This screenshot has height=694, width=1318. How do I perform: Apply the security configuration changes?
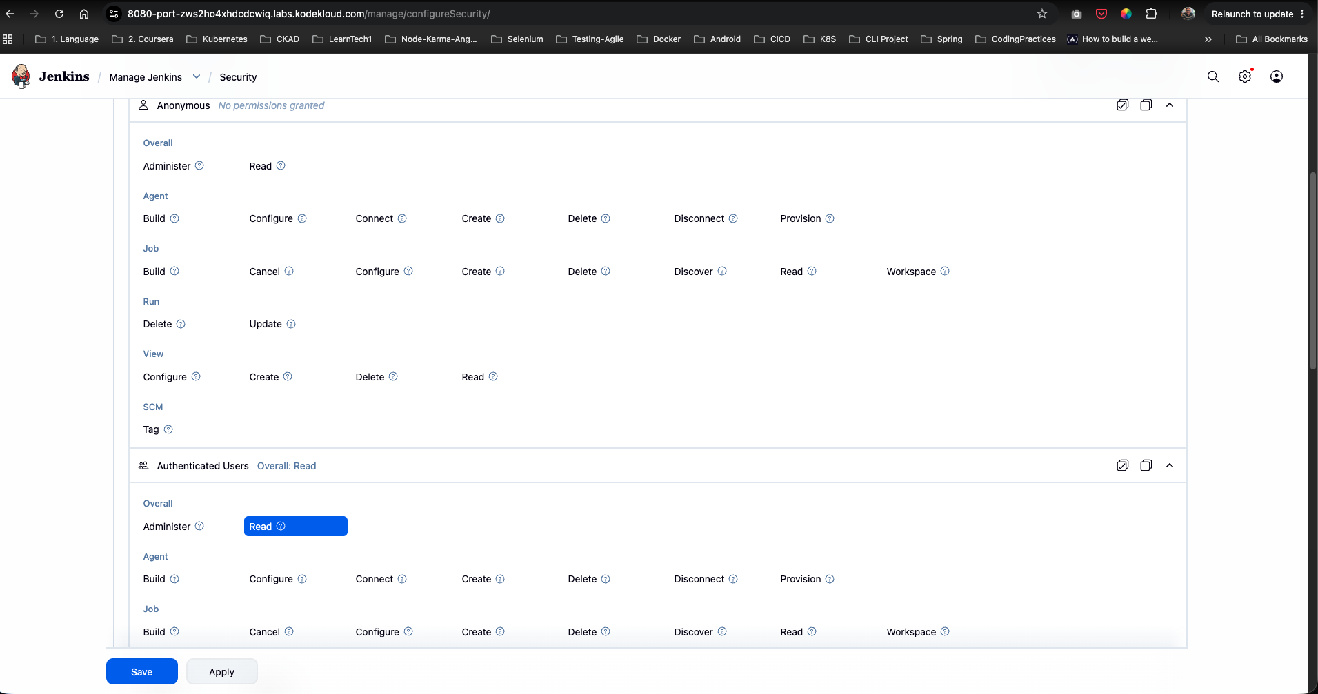click(222, 672)
